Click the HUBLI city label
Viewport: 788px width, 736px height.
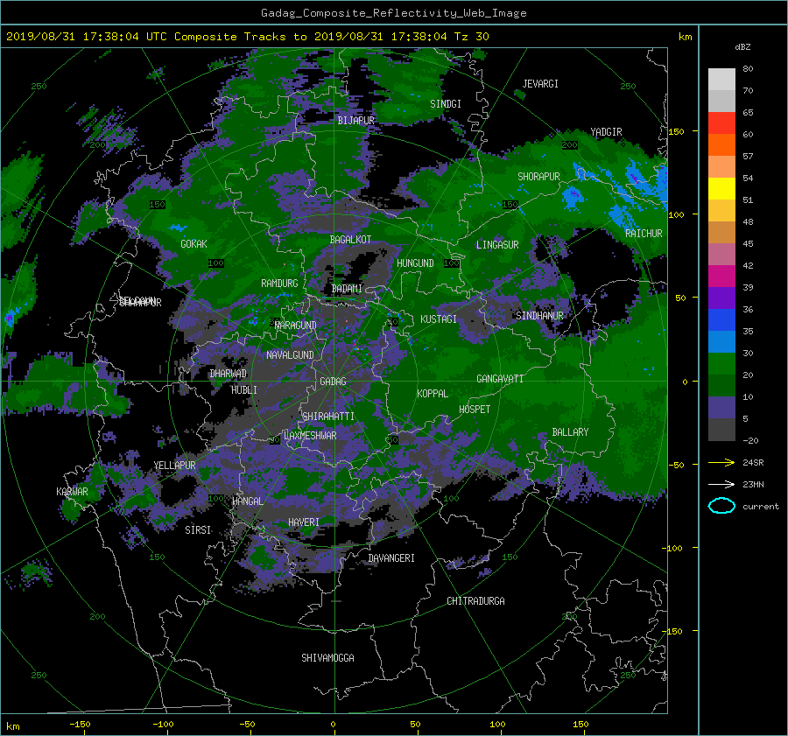[x=243, y=390]
